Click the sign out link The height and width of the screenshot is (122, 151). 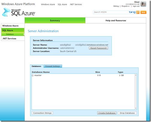tap(136, 6)
